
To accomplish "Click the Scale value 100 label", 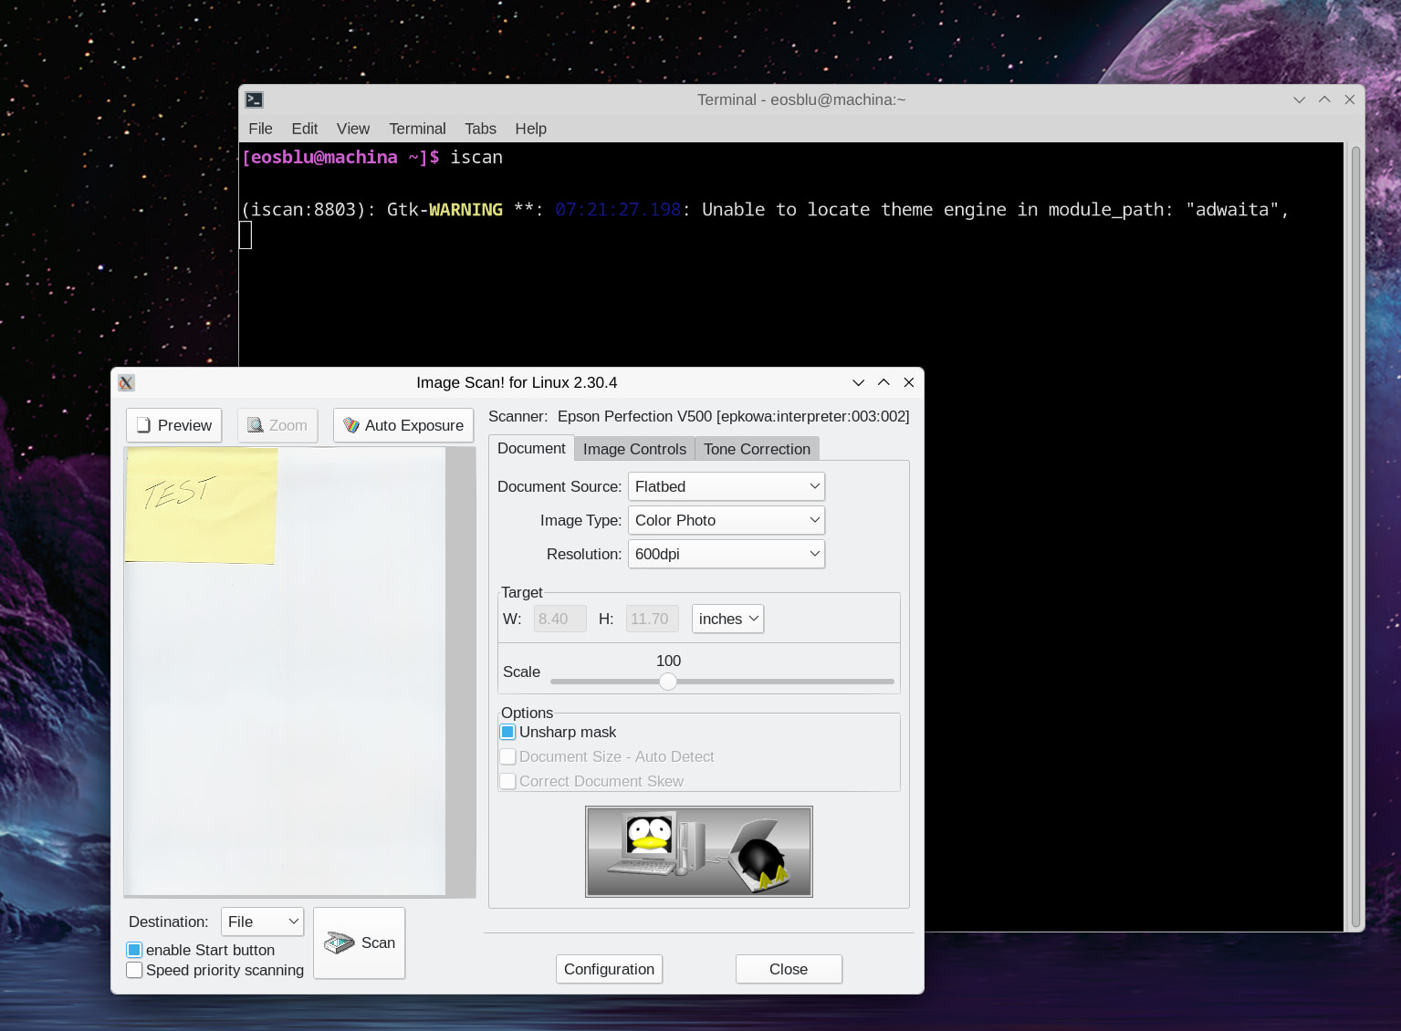I will click(668, 661).
